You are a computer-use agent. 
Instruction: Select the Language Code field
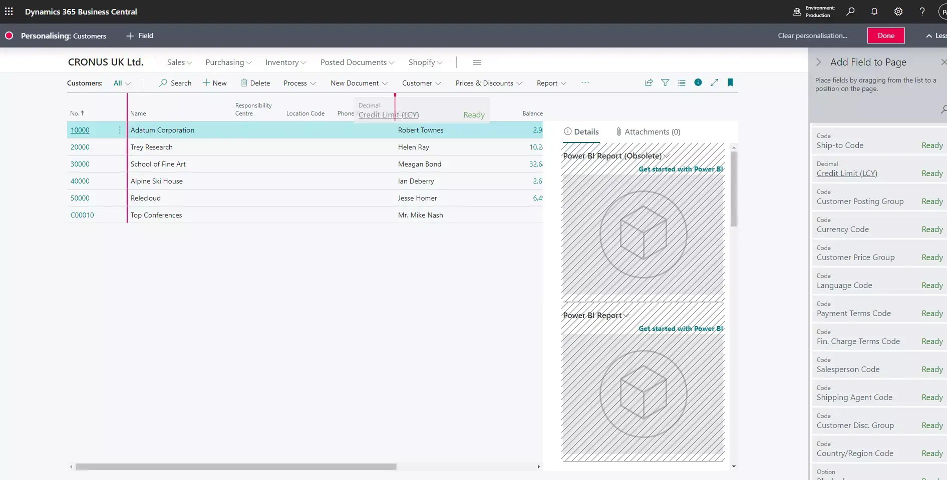pos(878,281)
